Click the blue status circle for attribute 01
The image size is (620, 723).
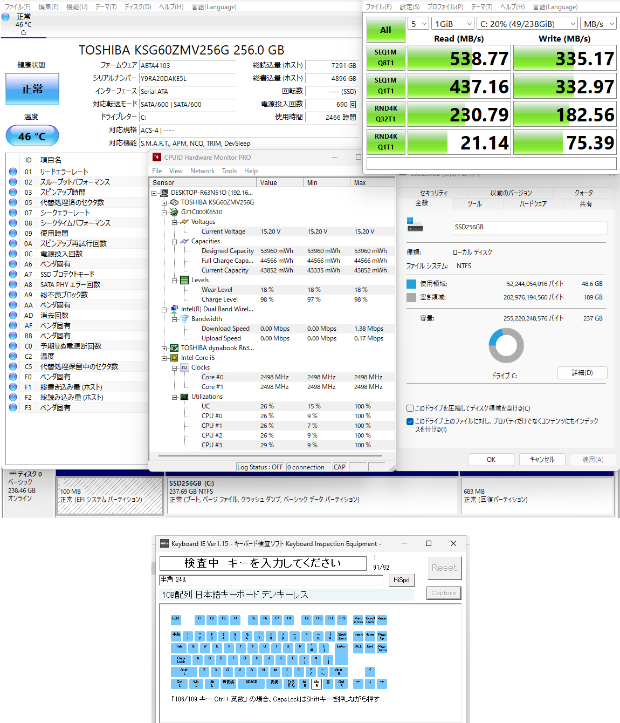pos(13,172)
